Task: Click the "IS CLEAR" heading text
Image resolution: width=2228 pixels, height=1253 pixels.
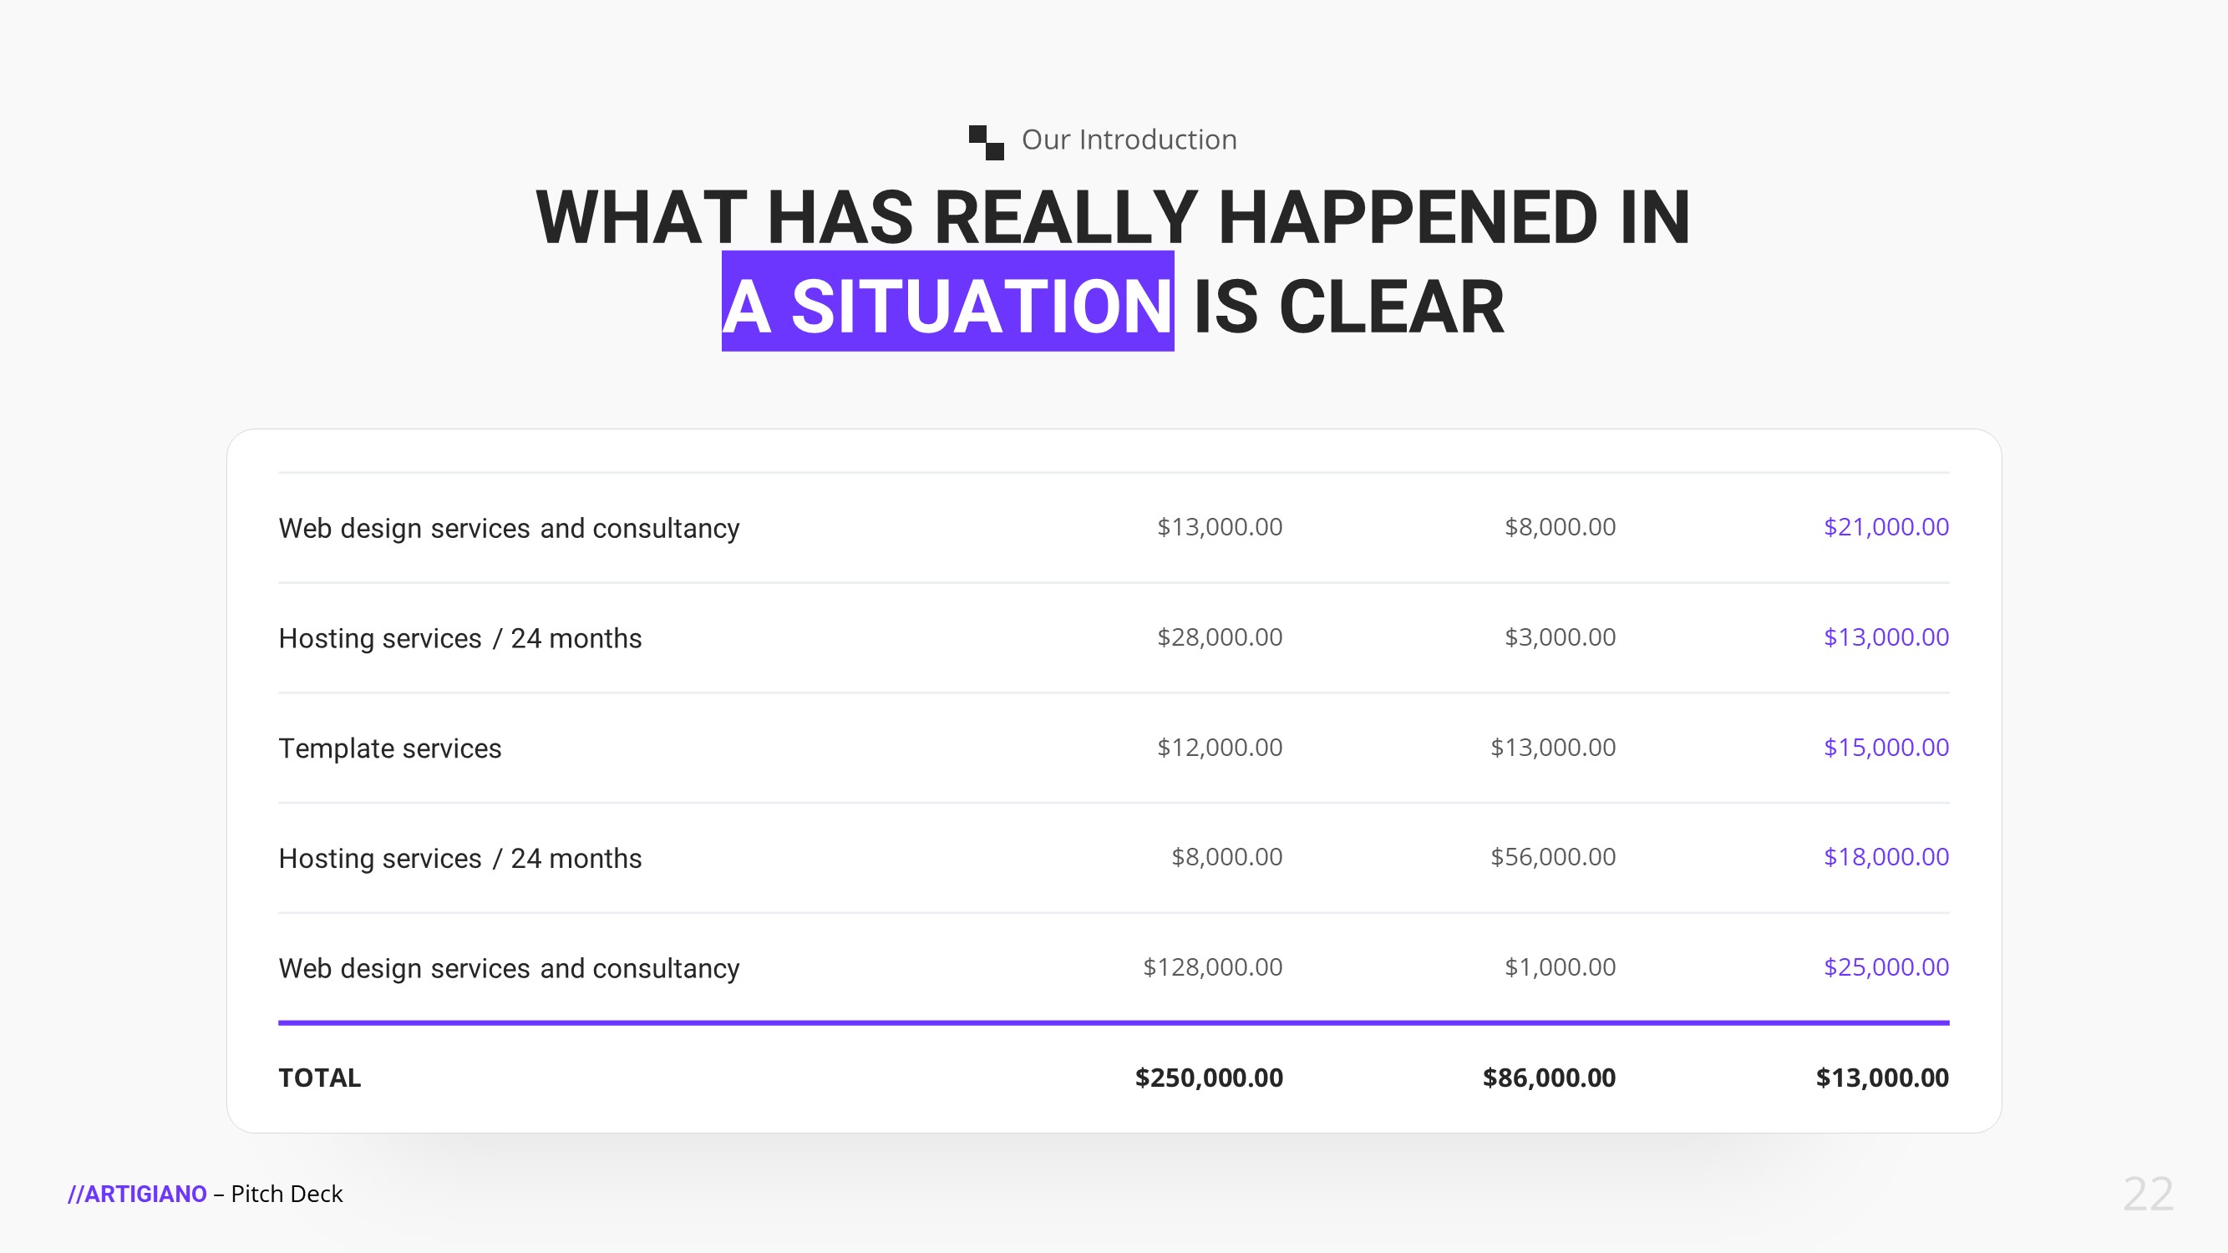Action: click(1348, 306)
